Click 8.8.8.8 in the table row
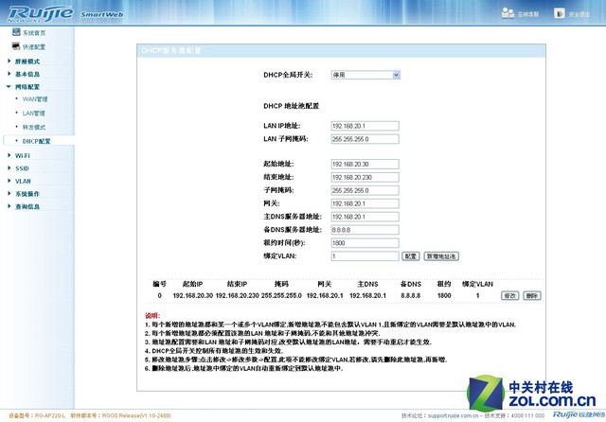 coord(410,296)
